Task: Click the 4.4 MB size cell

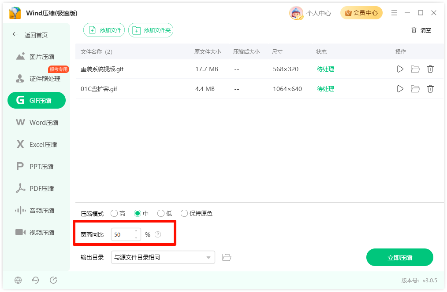Action: [x=205, y=89]
